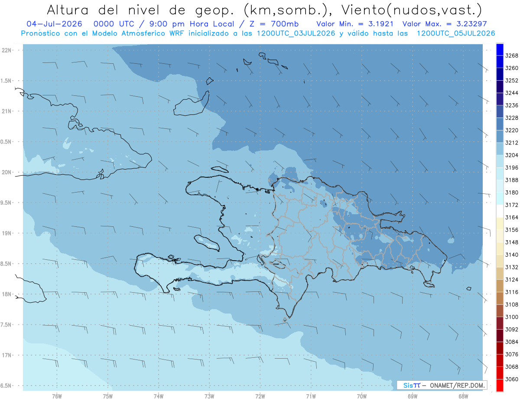Click the colorbar label '3060'

[512, 379]
